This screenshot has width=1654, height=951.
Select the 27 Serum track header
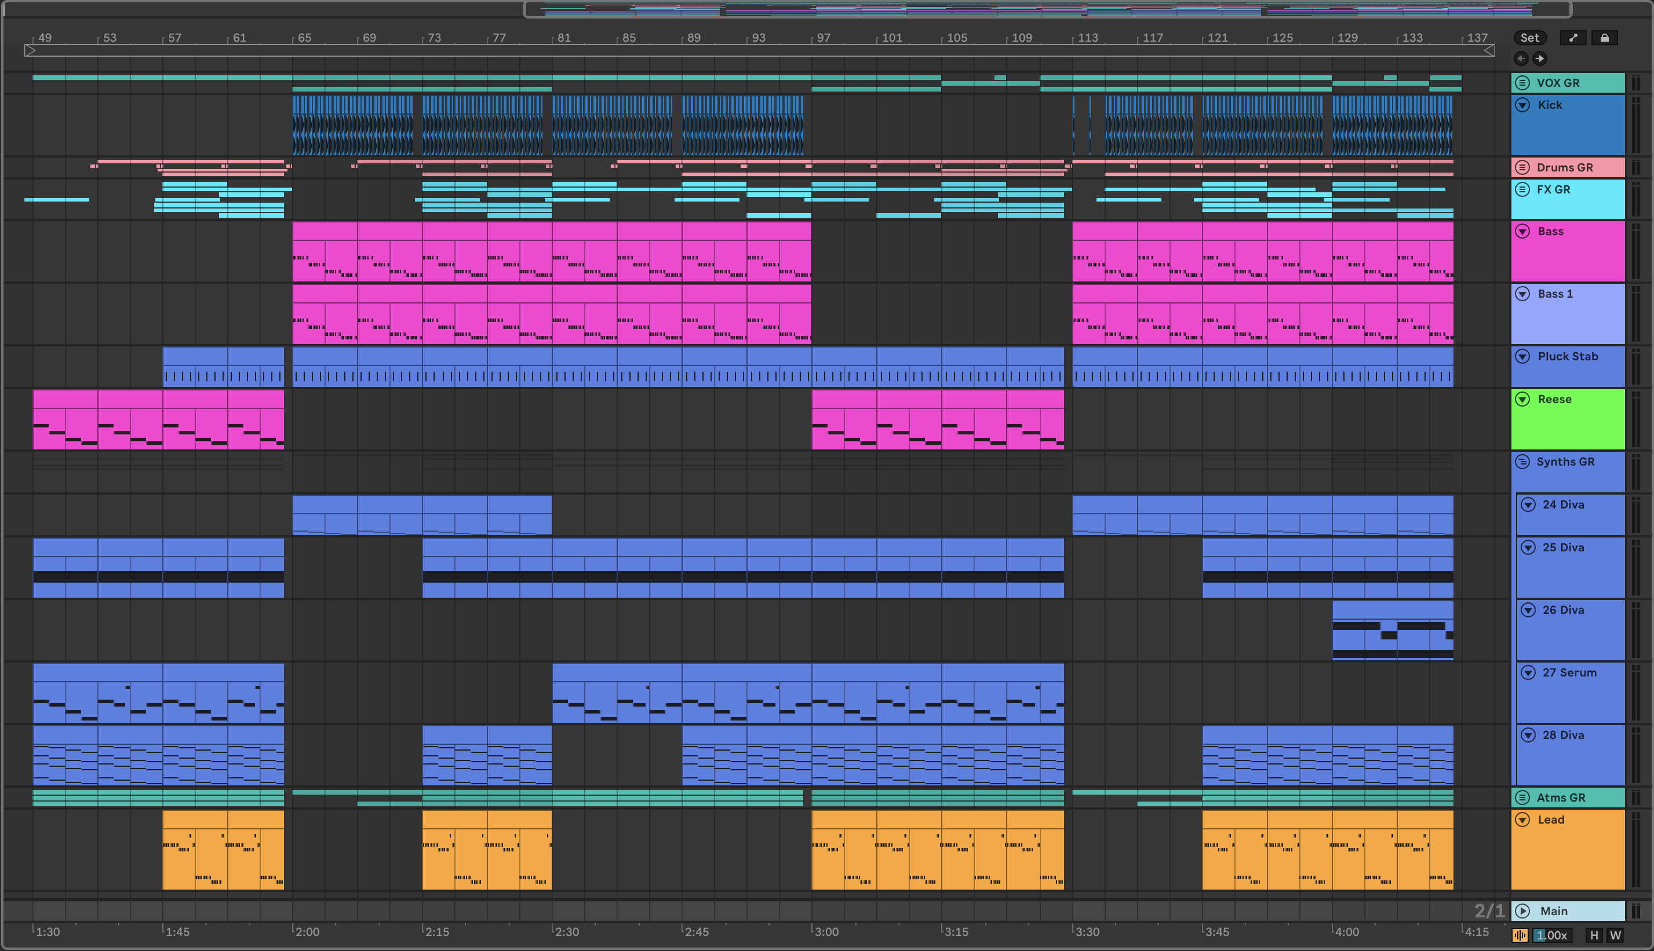[1569, 673]
